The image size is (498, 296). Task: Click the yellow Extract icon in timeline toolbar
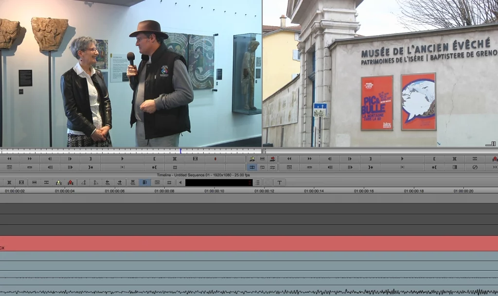(x=58, y=183)
